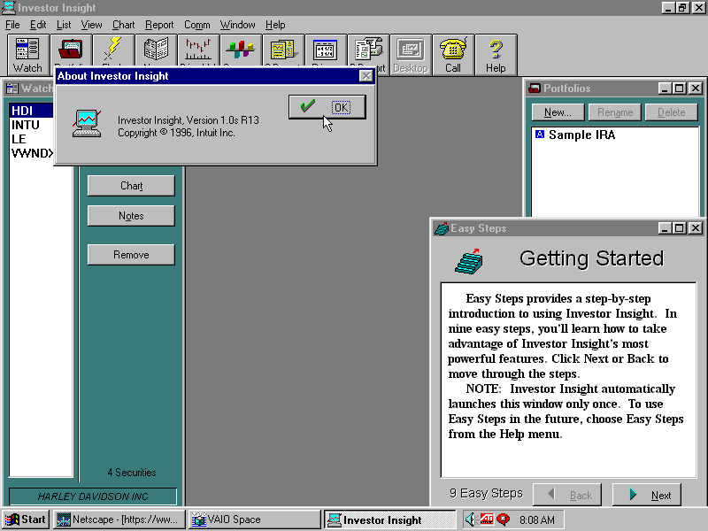Click the Prices toolbar icon

[325, 51]
